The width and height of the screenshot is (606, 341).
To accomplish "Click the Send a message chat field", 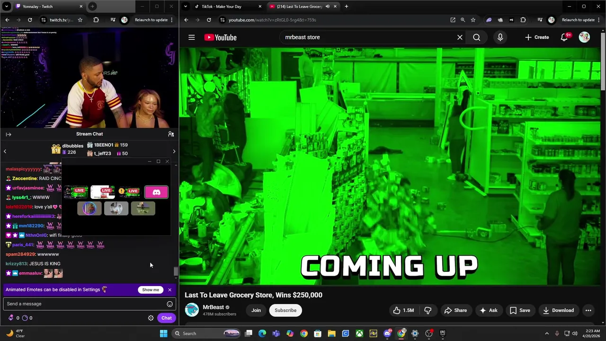I will tap(84, 304).
